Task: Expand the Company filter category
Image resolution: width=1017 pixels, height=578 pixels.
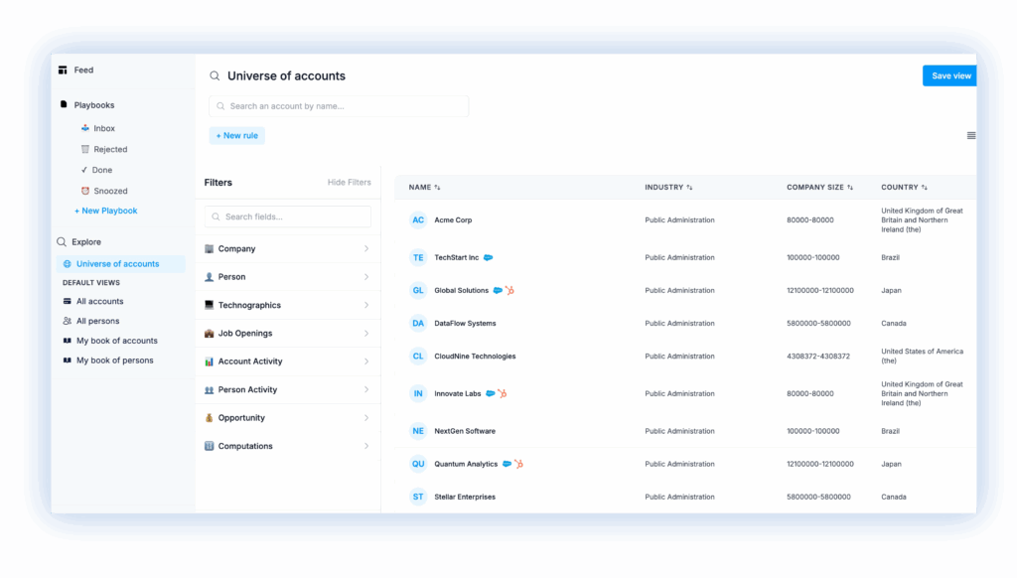Action: click(287, 249)
